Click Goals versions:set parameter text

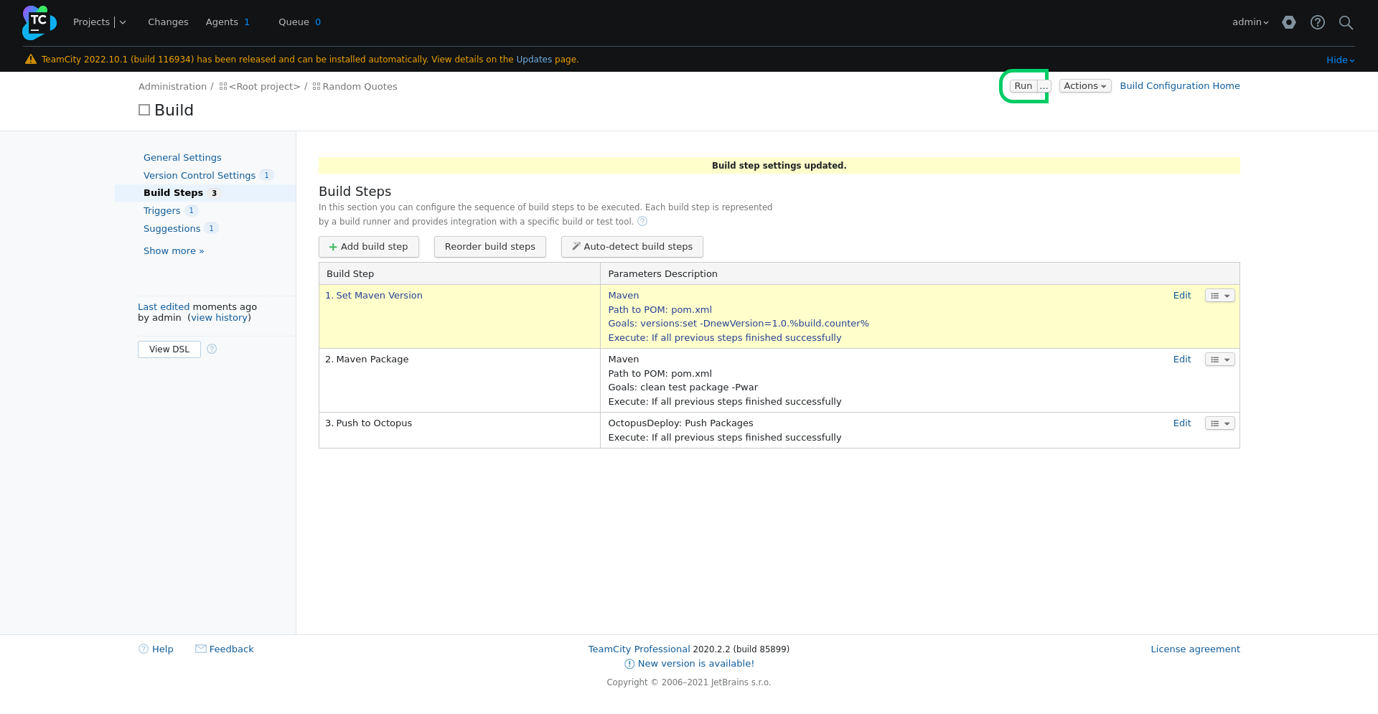pos(739,324)
